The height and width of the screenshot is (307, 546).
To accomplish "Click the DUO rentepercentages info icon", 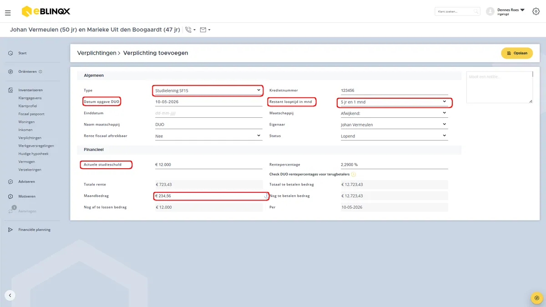I will (x=354, y=174).
